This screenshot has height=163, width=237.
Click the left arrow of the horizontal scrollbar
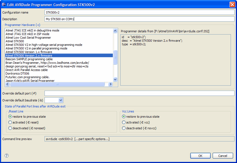7,84
